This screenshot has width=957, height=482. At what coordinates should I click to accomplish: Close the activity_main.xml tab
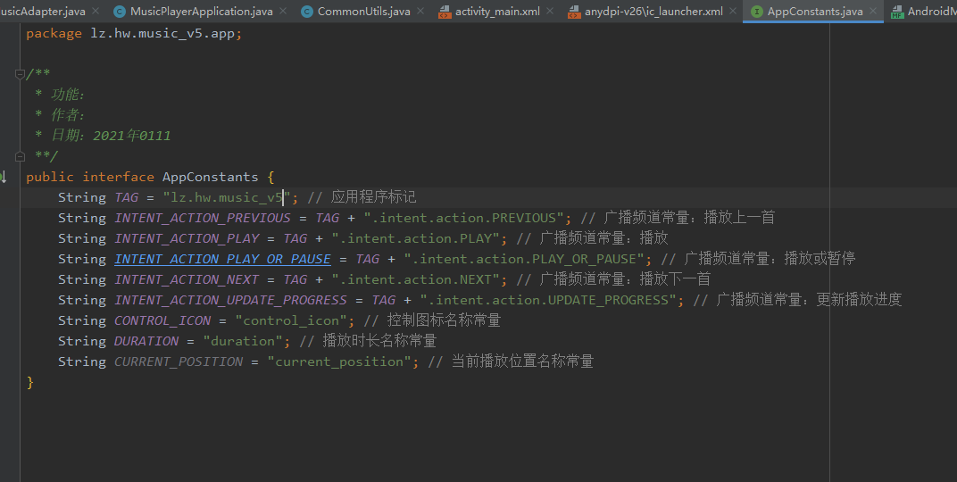pos(550,11)
